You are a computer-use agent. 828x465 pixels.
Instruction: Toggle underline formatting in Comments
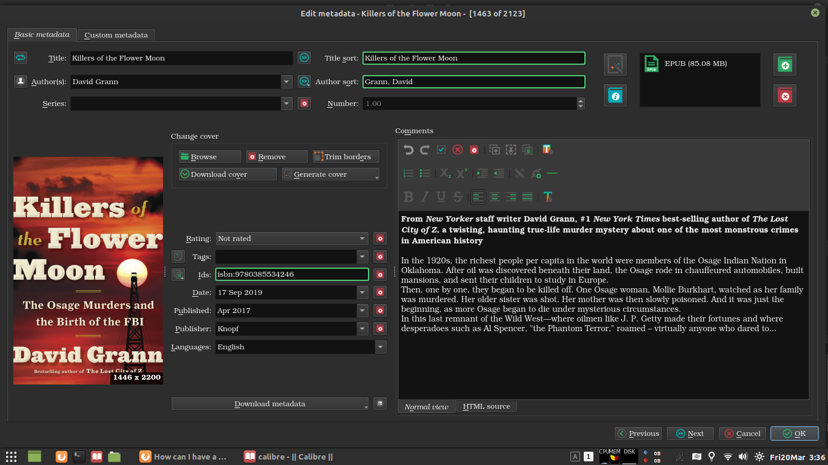point(441,197)
